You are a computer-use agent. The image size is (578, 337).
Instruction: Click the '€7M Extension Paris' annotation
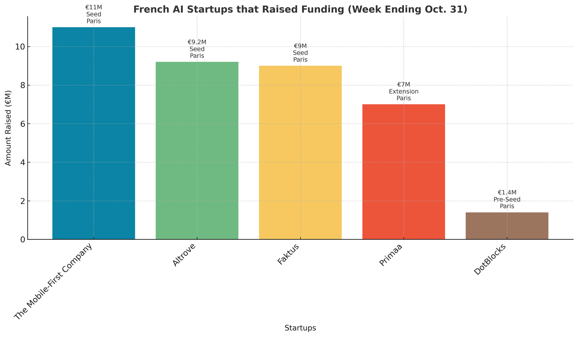[x=403, y=92]
